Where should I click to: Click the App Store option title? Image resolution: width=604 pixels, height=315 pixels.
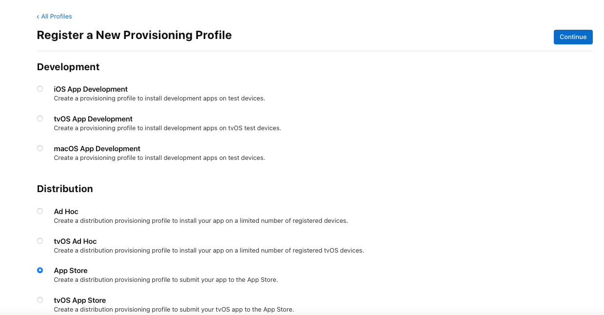tap(71, 271)
